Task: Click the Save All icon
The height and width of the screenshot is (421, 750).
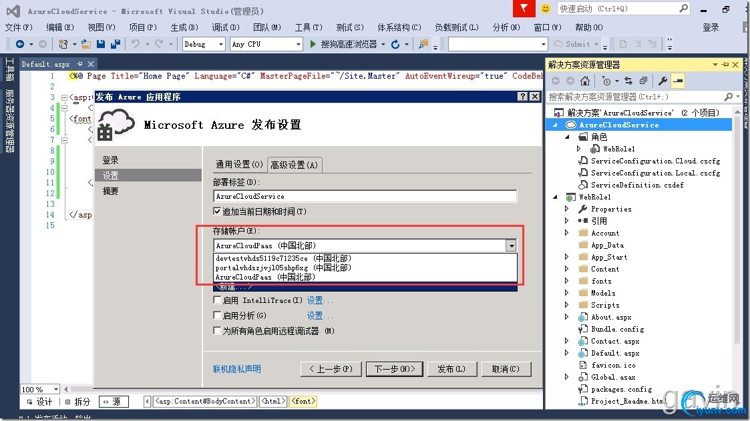Action: point(116,44)
